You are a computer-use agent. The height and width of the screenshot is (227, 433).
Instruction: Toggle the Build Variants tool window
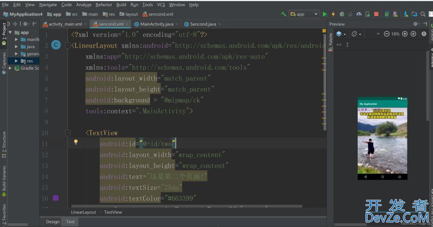[x=4, y=181]
